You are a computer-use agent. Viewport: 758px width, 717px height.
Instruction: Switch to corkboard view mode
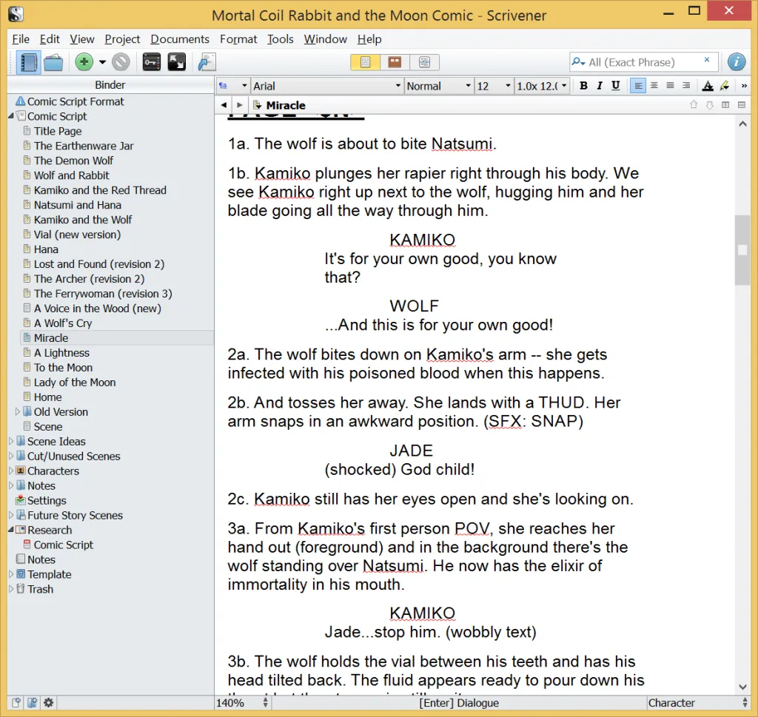click(395, 62)
